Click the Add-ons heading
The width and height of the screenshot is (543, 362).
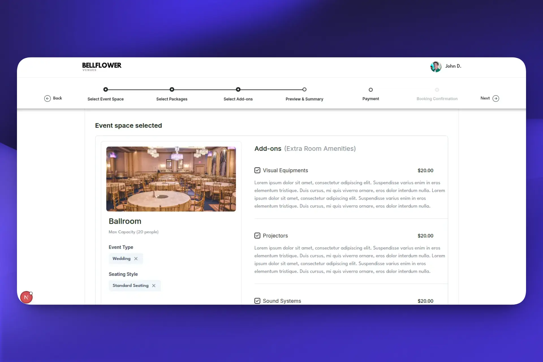click(x=268, y=149)
